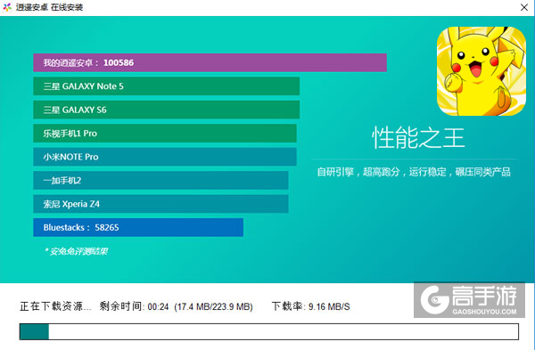The image size is (535, 350).
Task: Click the 剩余时间 00:24 indicator
Action: pyautogui.click(x=134, y=306)
